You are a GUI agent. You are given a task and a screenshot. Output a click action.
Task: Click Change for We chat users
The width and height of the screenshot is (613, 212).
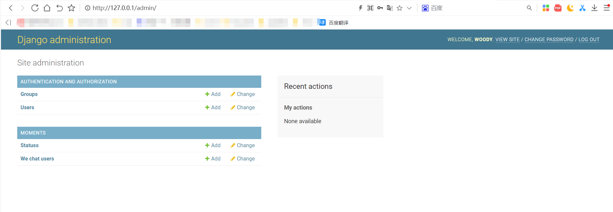point(243,159)
